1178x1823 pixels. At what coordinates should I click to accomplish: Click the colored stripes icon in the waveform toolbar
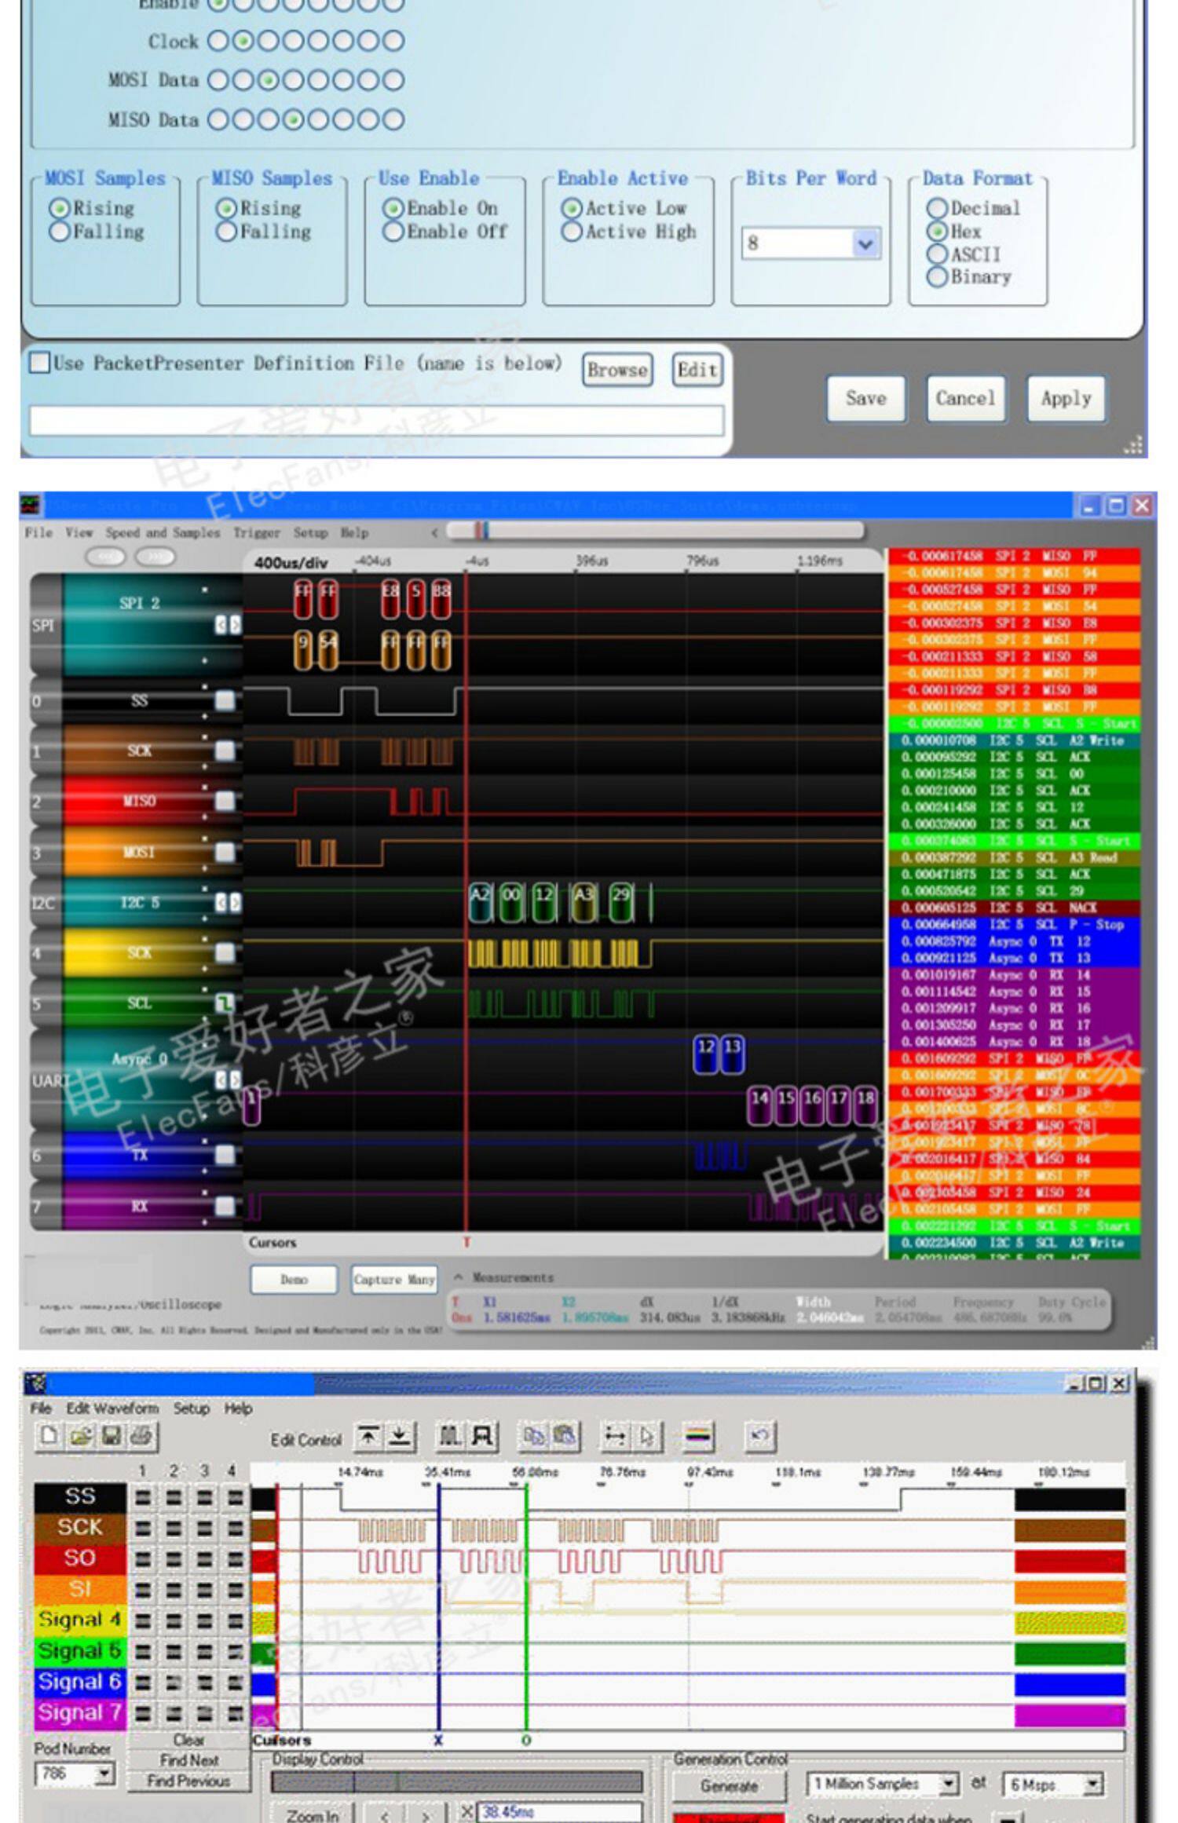click(x=699, y=1438)
